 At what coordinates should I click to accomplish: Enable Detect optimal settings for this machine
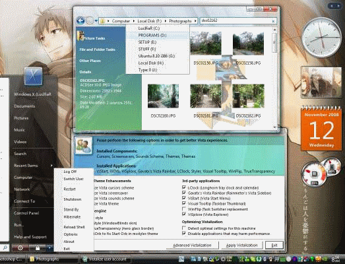pos(184,228)
